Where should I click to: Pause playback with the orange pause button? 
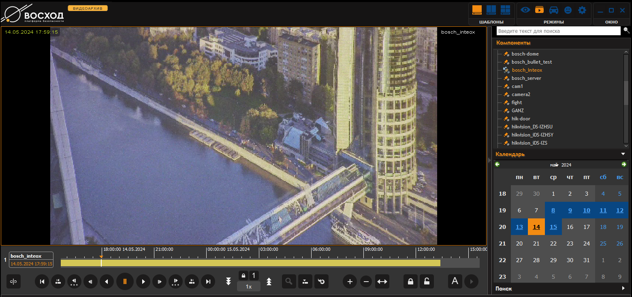125,281
